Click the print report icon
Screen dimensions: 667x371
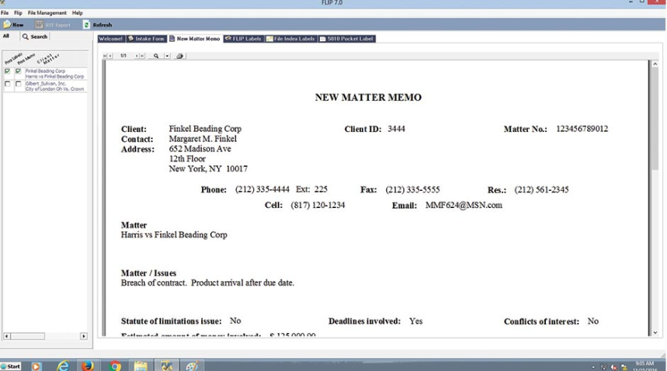click(179, 56)
